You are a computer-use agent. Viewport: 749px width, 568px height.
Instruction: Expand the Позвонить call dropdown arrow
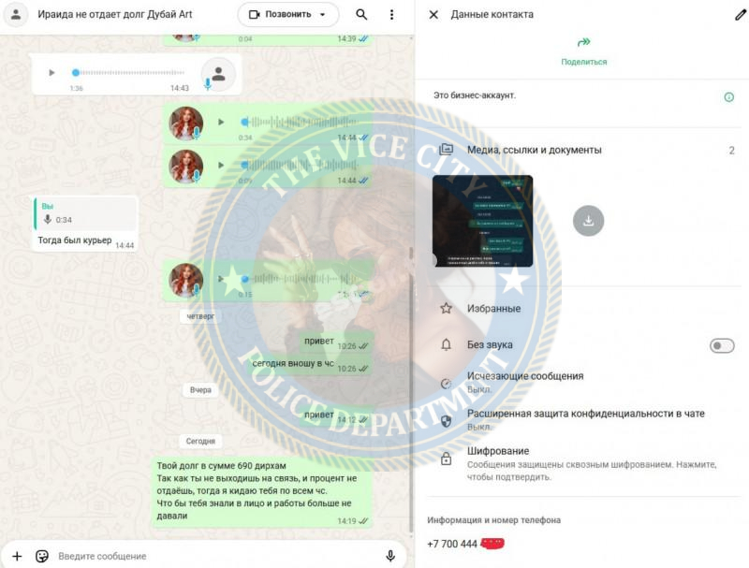[x=322, y=15]
